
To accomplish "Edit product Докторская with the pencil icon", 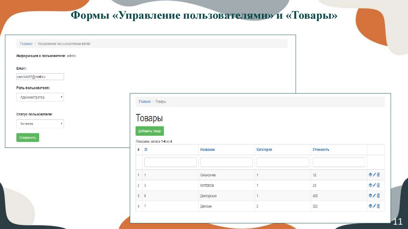I will click(374, 195).
